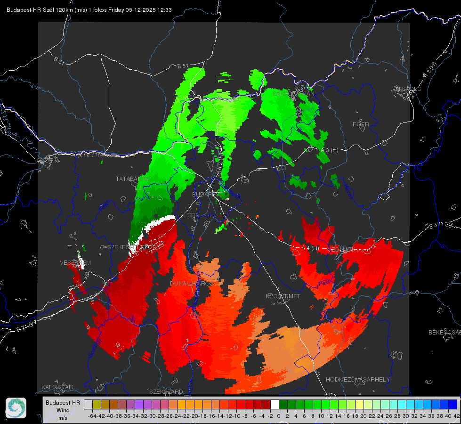461x424 pixels.
Task: Click the ERD town label
Action: pos(193,215)
